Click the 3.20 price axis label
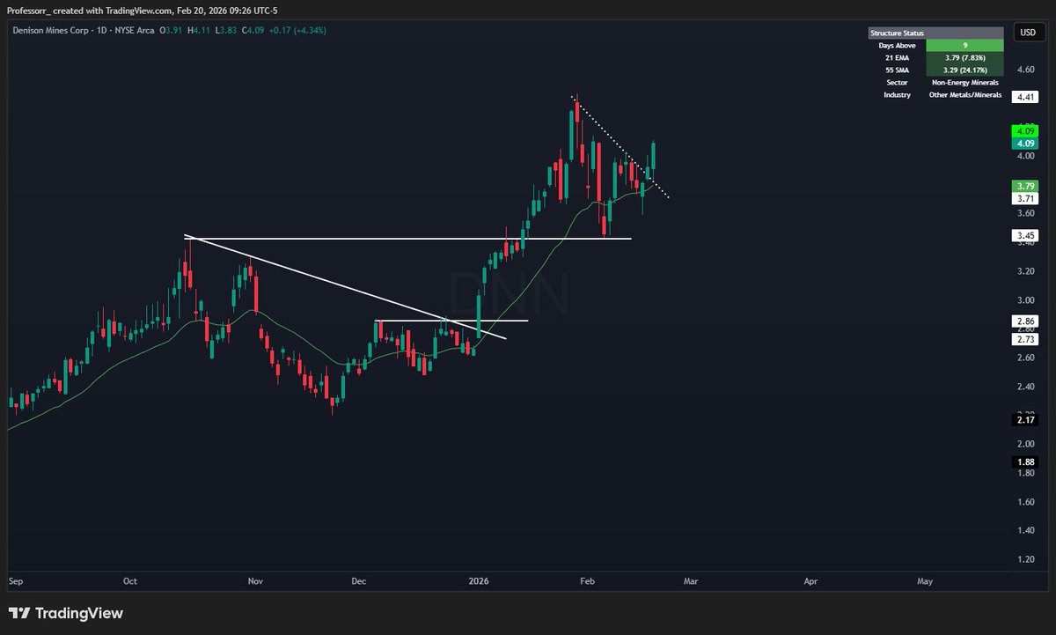This screenshot has height=635, width=1056. [1025, 271]
